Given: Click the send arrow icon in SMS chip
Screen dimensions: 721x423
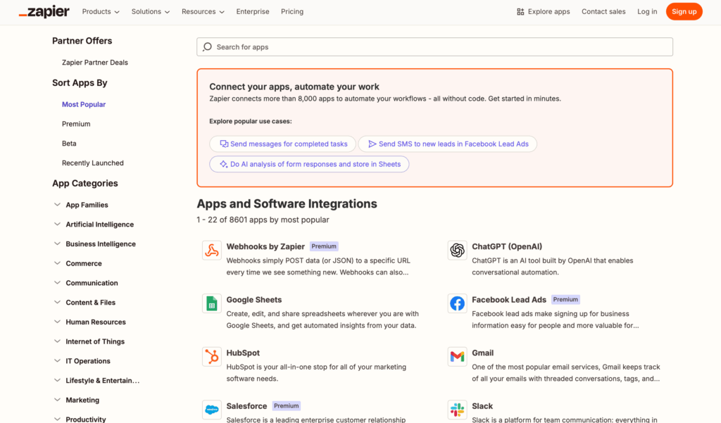Looking at the screenshot, I should pos(372,144).
